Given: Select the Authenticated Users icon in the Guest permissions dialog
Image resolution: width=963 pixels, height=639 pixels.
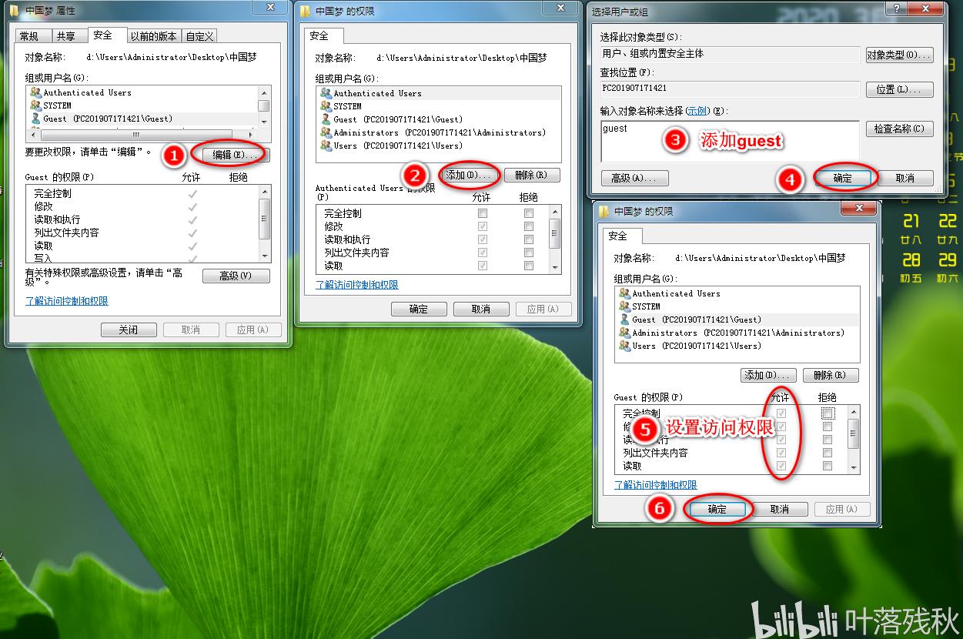Looking at the screenshot, I should coord(624,293).
